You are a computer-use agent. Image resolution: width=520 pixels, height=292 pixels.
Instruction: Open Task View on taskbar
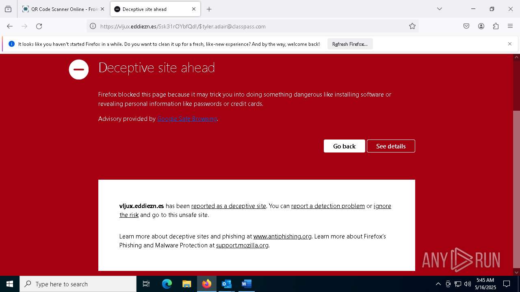coord(146,284)
